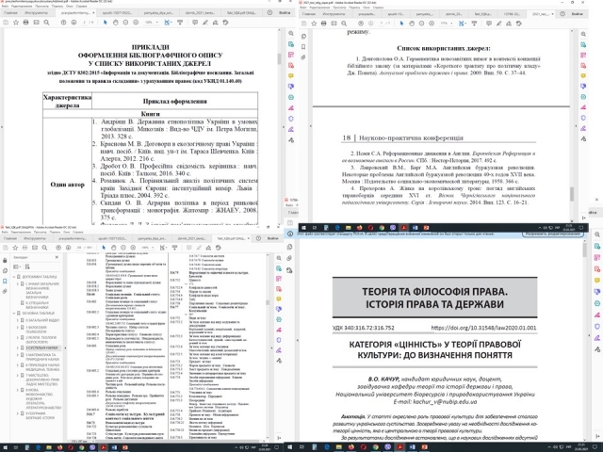The image size is (603, 452).
Task: Toggle the bookmarks panel icon in bottom-left window rail
Action: [5, 282]
